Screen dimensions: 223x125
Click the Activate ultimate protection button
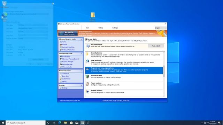(x=68, y=33)
